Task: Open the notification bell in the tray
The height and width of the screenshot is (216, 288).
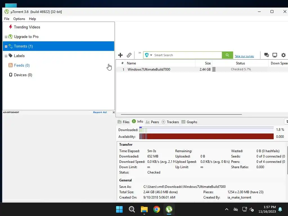Action: coord(280,209)
